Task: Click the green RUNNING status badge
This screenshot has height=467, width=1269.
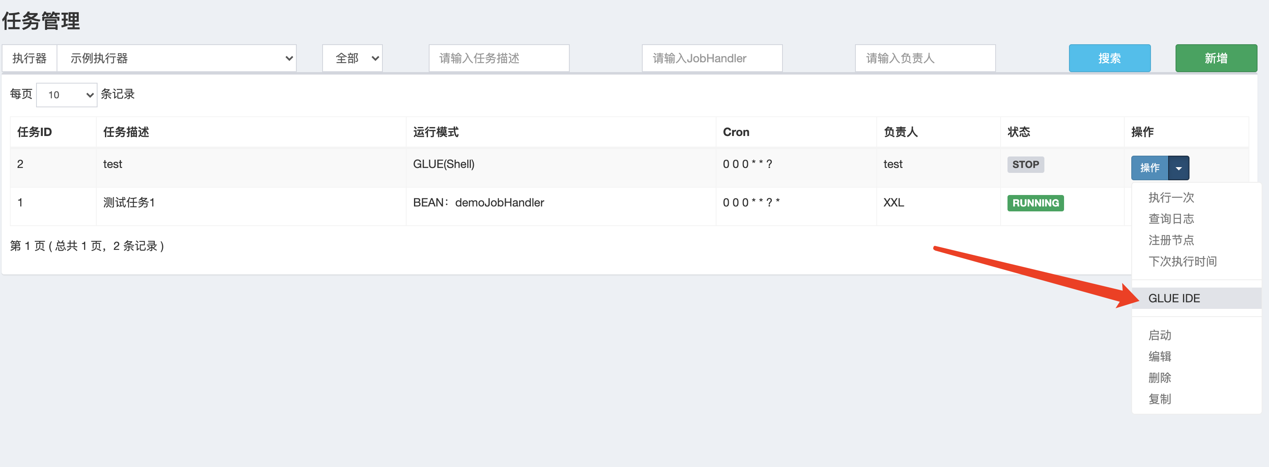Action: point(1035,203)
